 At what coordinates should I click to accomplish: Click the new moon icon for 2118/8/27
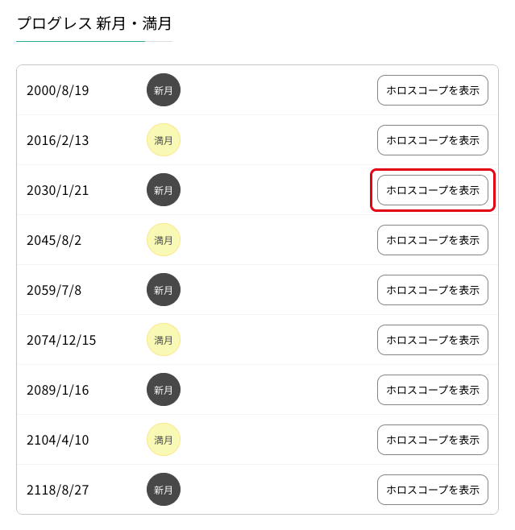(x=164, y=490)
